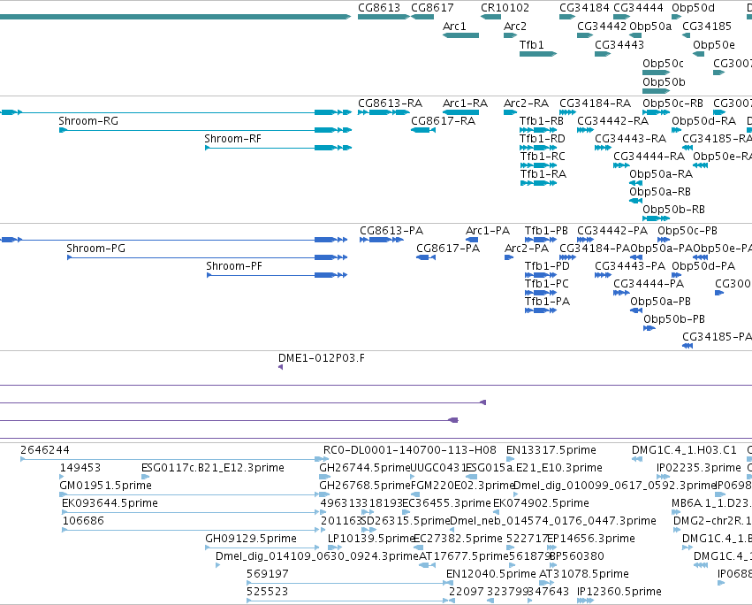Click the Tfb1-RB transcript label
Screen dimensions: 752x605
pyautogui.click(x=542, y=121)
